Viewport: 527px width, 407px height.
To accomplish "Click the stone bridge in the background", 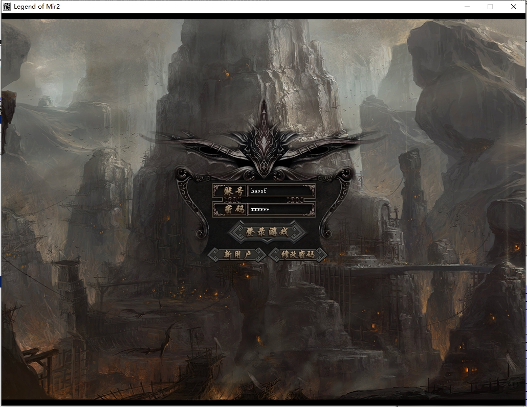I will (x=420, y=269).
